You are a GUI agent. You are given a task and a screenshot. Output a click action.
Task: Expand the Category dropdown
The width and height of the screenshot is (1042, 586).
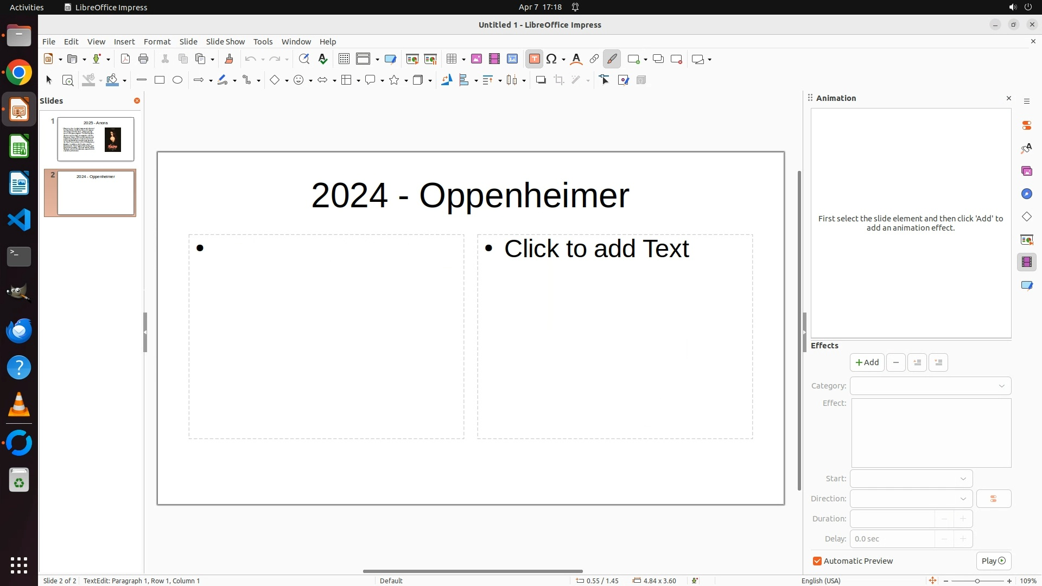[x=930, y=386]
